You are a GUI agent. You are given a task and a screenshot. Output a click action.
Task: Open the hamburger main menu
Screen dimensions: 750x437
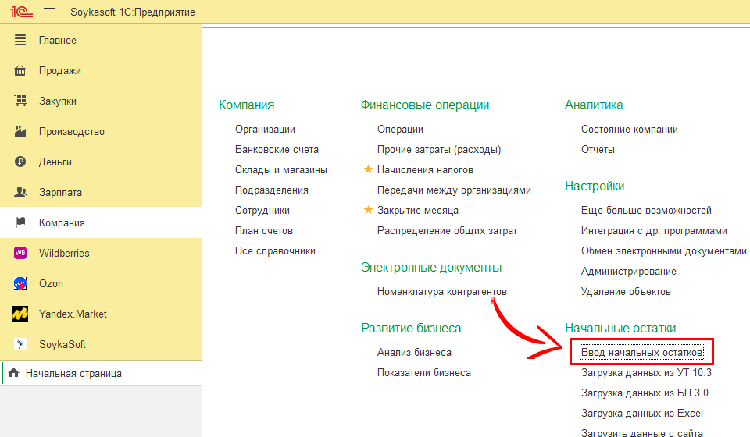pyautogui.click(x=49, y=12)
